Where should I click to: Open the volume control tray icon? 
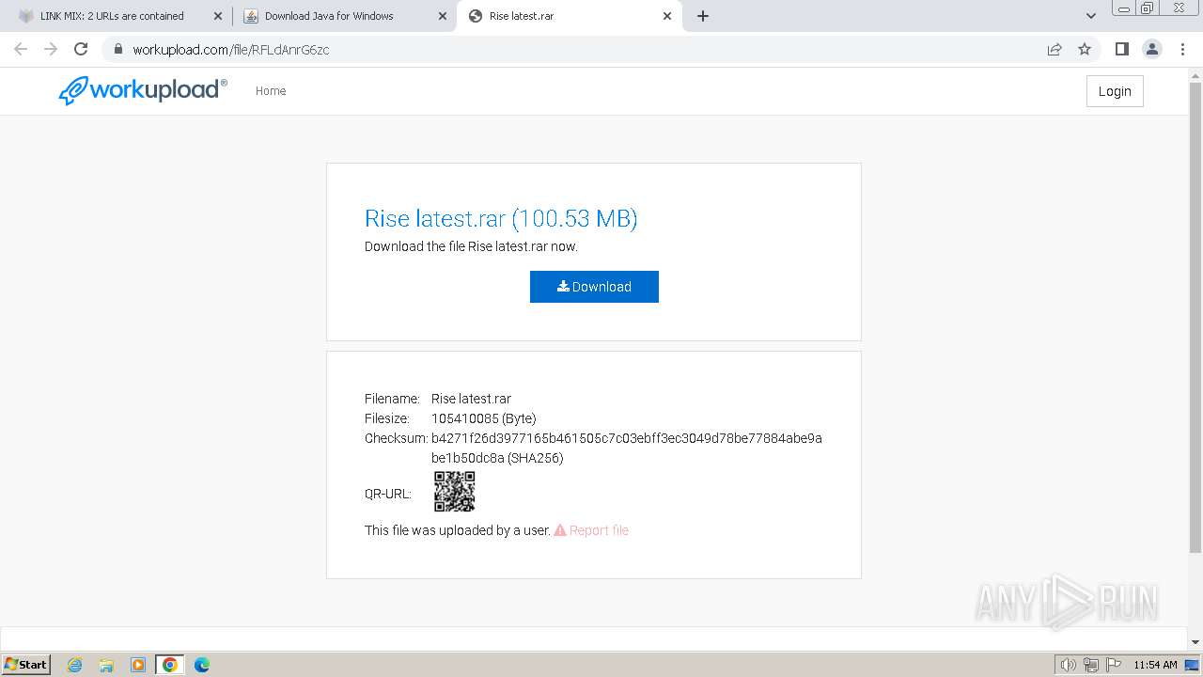[1069, 665]
